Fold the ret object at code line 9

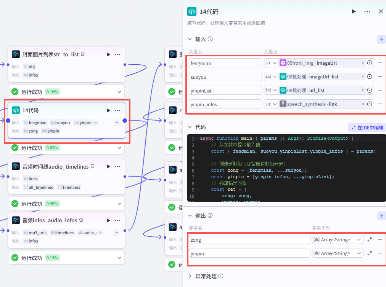tap(198, 190)
